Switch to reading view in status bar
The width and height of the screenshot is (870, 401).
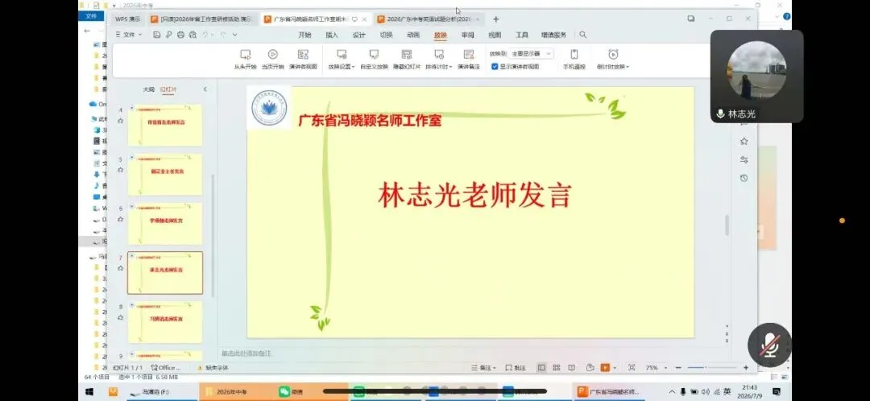tap(572, 368)
